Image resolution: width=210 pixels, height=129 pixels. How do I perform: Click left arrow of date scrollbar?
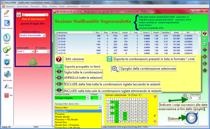(x=23, y=15)
